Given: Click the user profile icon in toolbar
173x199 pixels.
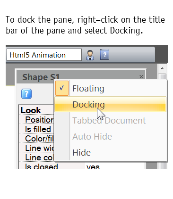Looking at the screenshot, I should [90, 55].
